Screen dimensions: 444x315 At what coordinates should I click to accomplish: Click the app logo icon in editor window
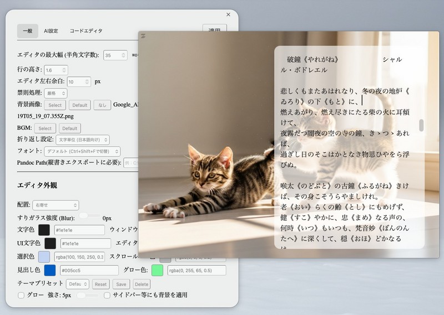pos(143,37)
